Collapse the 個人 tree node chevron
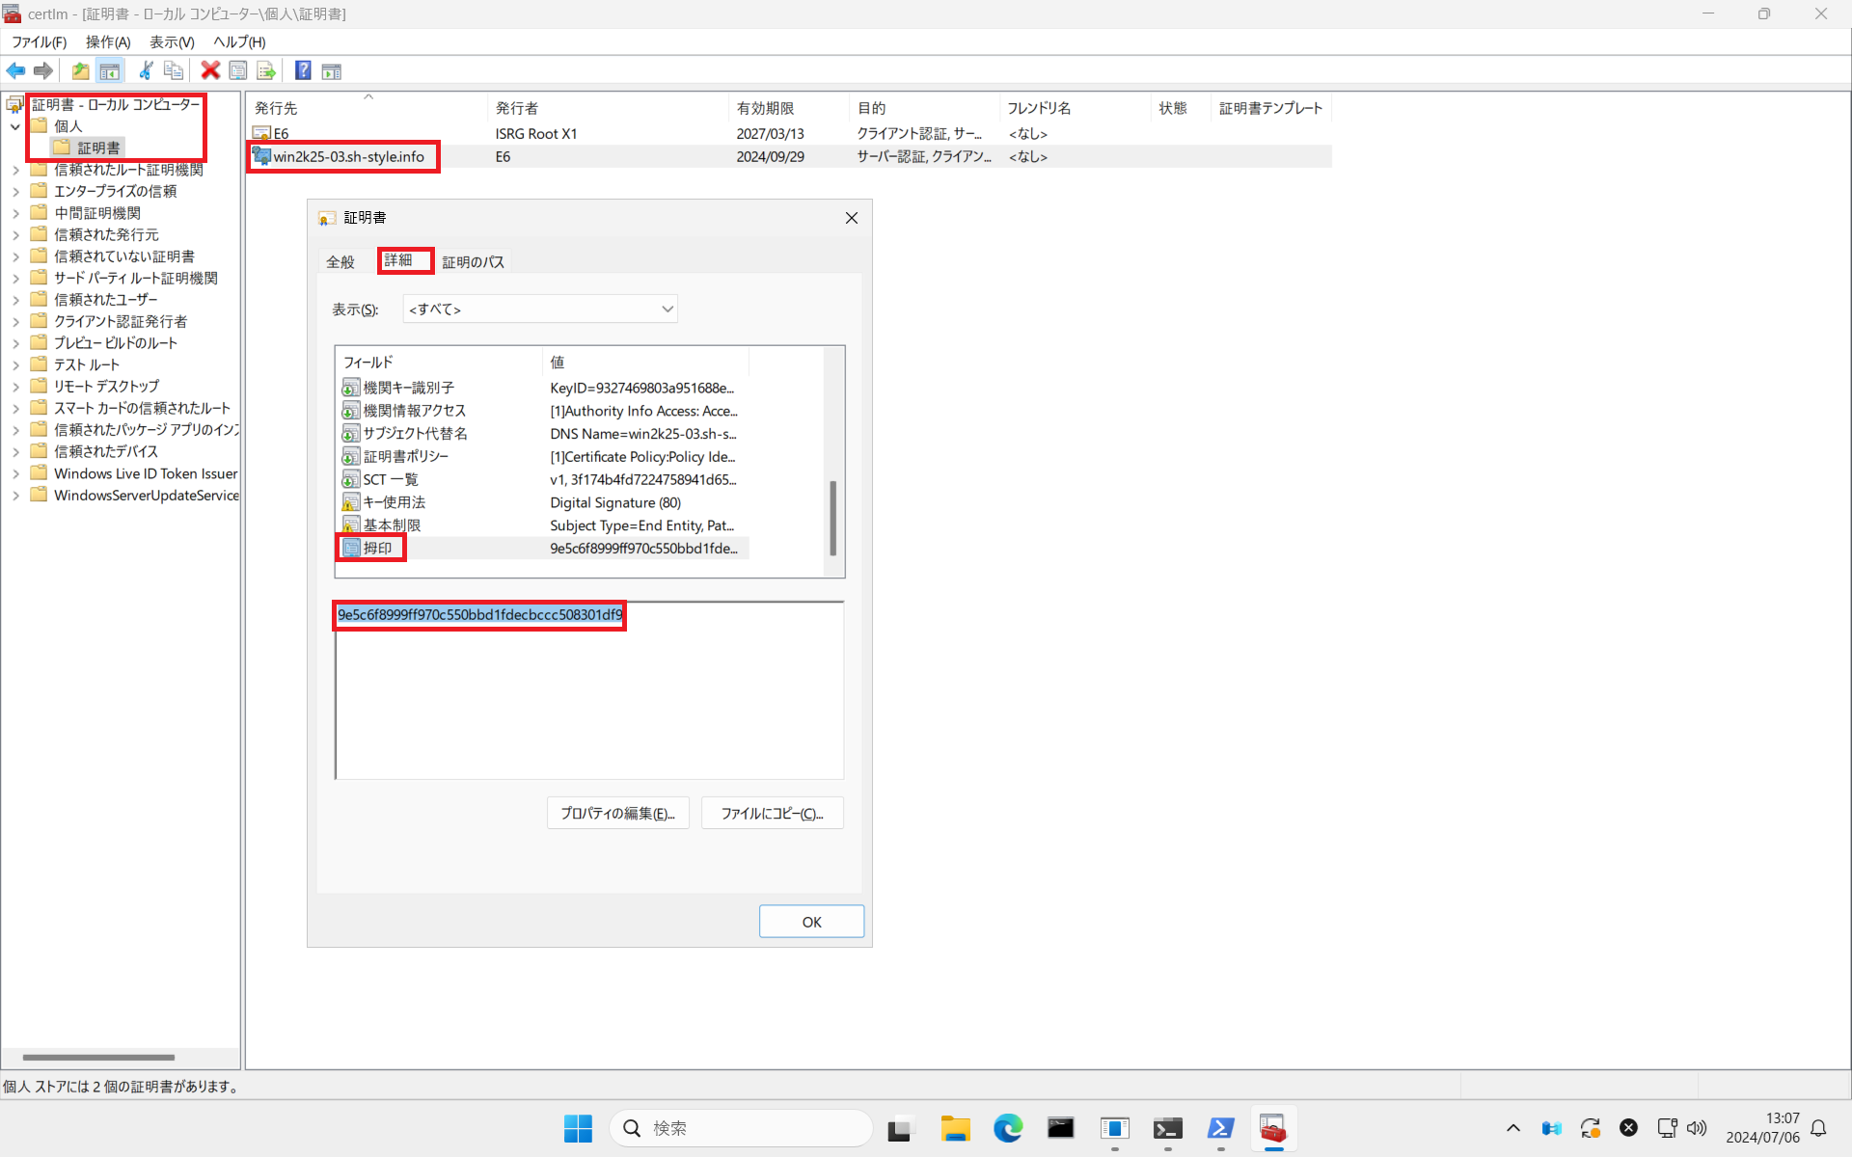The image size is (1852, 1157). [15, 126]
